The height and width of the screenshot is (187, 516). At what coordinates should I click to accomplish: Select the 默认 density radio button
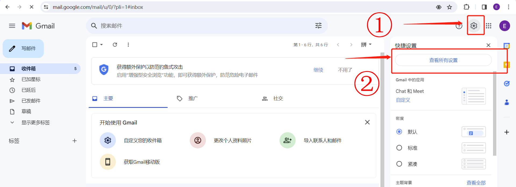click(x=399, y=132)
